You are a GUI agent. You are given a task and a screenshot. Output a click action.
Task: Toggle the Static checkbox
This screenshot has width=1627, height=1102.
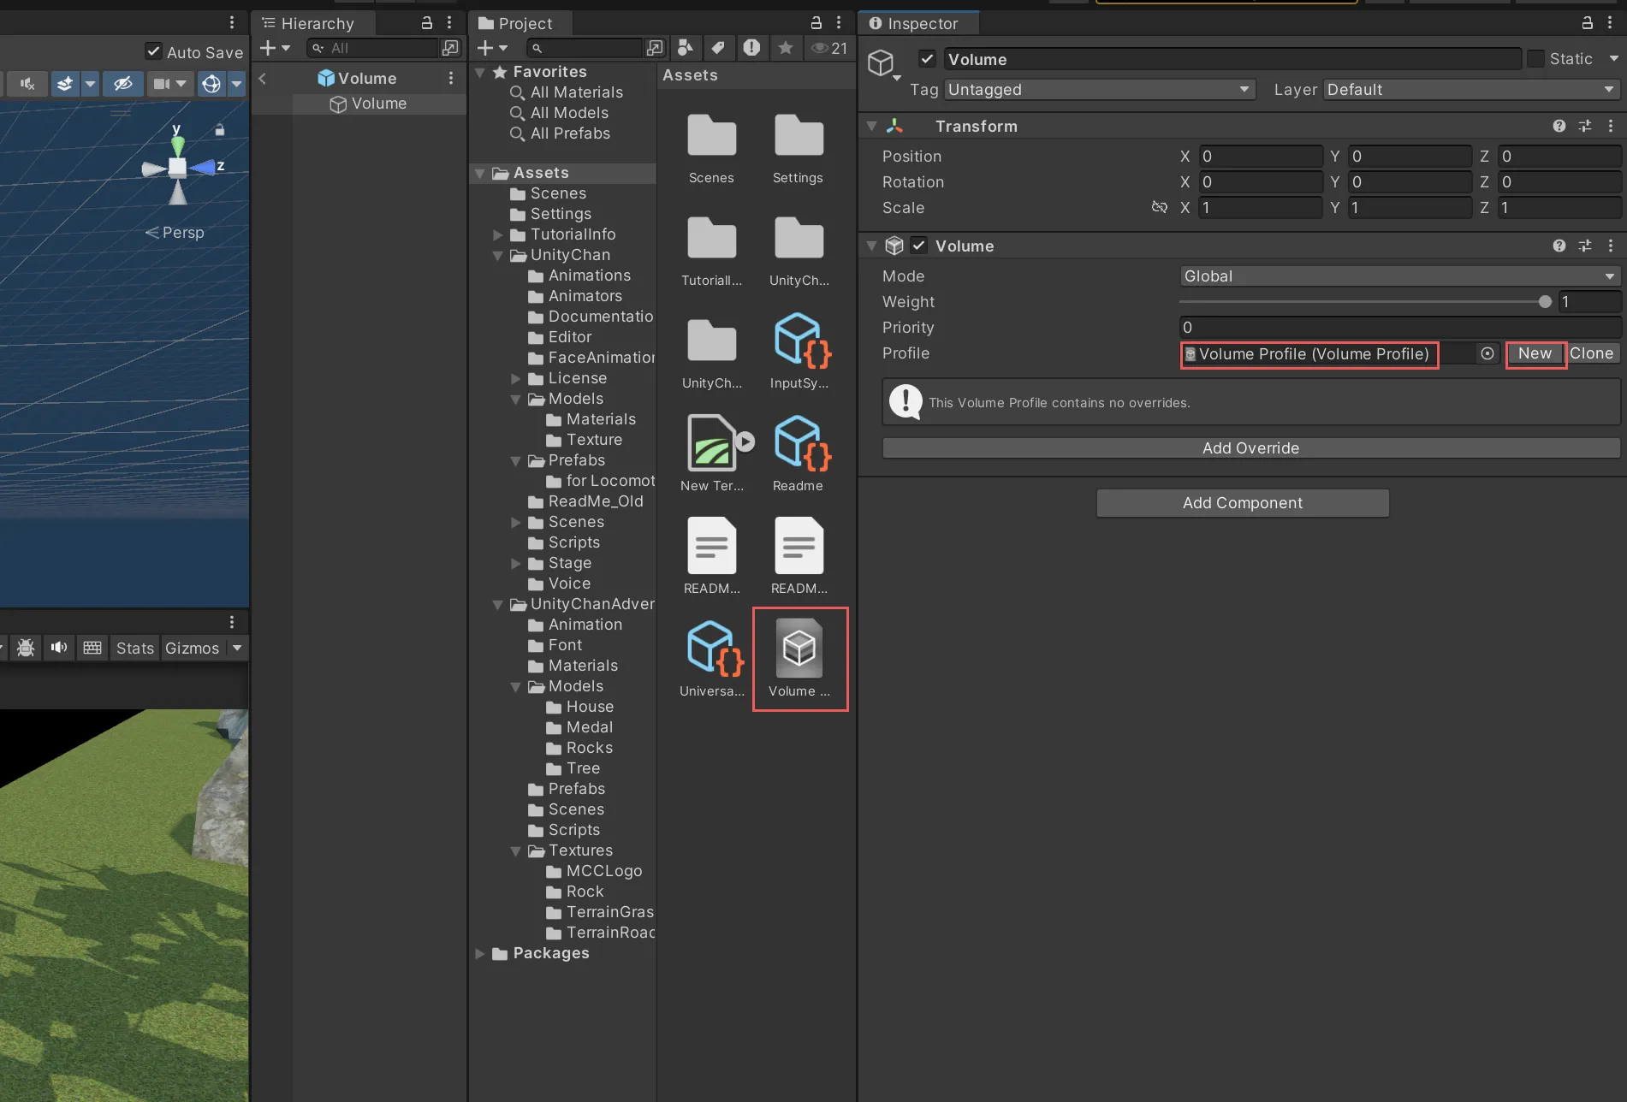(x=1536, y=59)
